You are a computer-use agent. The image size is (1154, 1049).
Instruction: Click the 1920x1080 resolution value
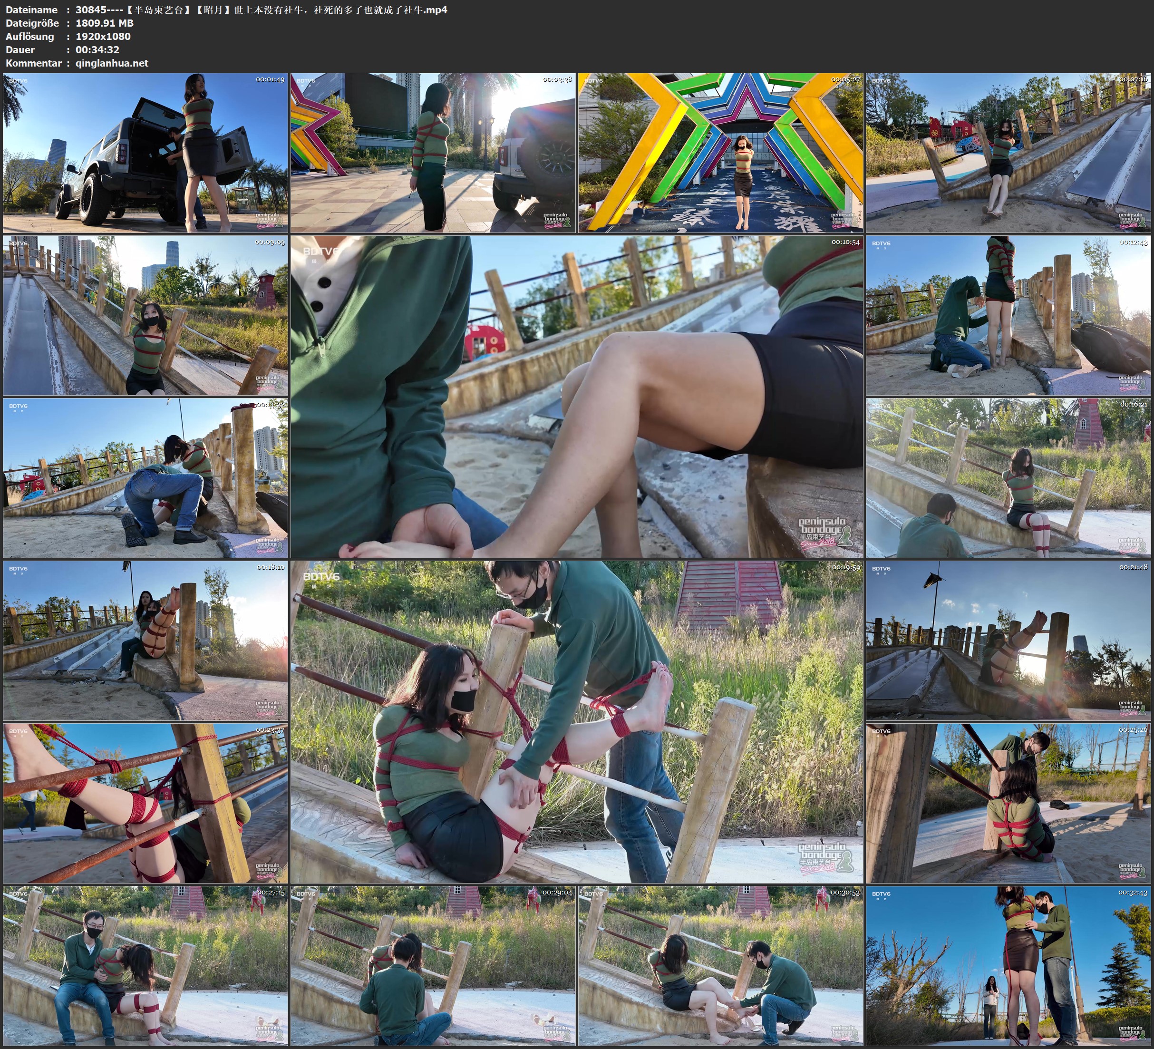point(103,36)
